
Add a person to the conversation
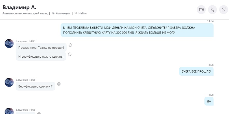click(224, 10)
